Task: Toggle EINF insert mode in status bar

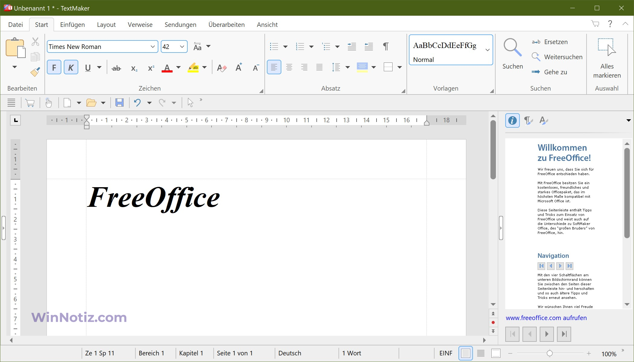Action: (x=446, y=353)
